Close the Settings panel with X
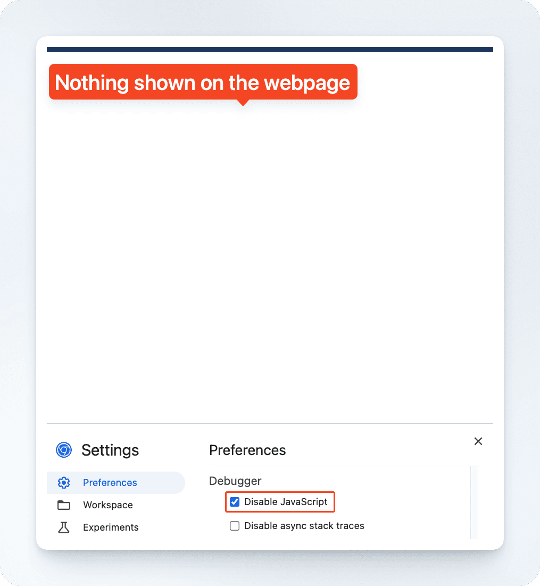Image resolution: width=540 pixels, height=586 pixels. pos(478,441)
